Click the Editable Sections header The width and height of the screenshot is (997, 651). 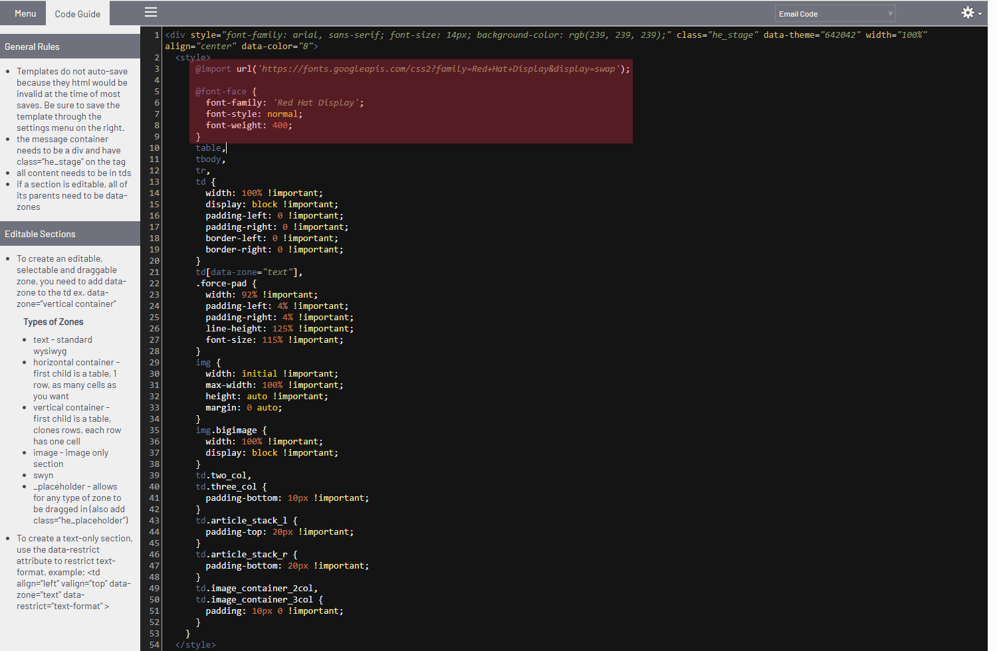(x=70, y=234)
